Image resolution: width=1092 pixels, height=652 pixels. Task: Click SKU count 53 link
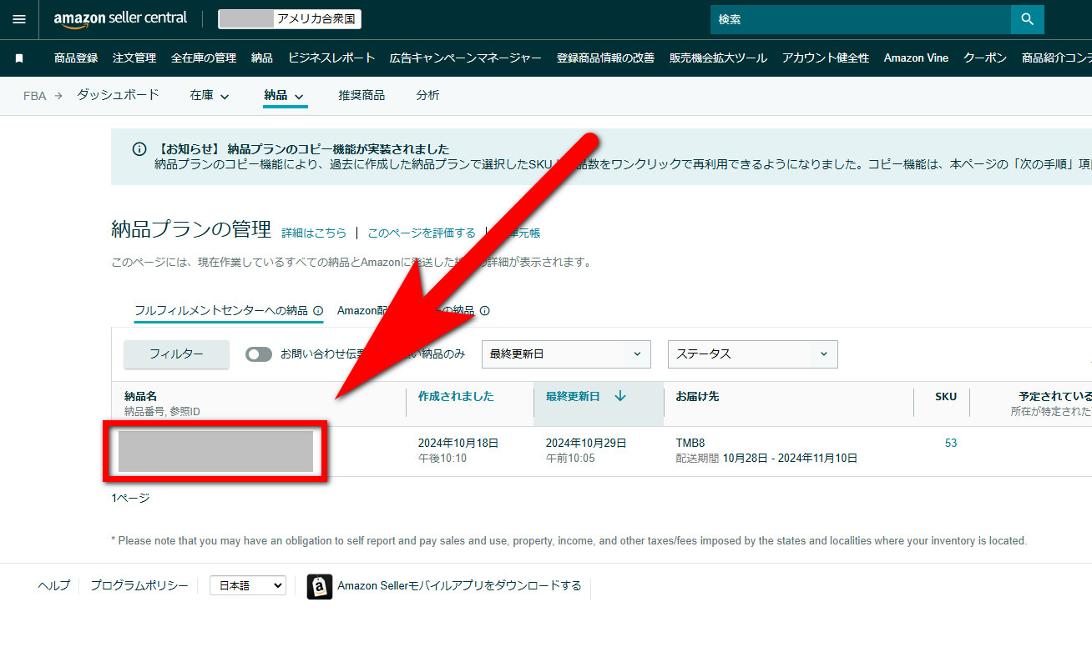click(950, 444)
